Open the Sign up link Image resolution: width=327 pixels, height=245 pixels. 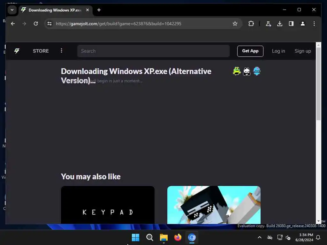pos(303,51)
